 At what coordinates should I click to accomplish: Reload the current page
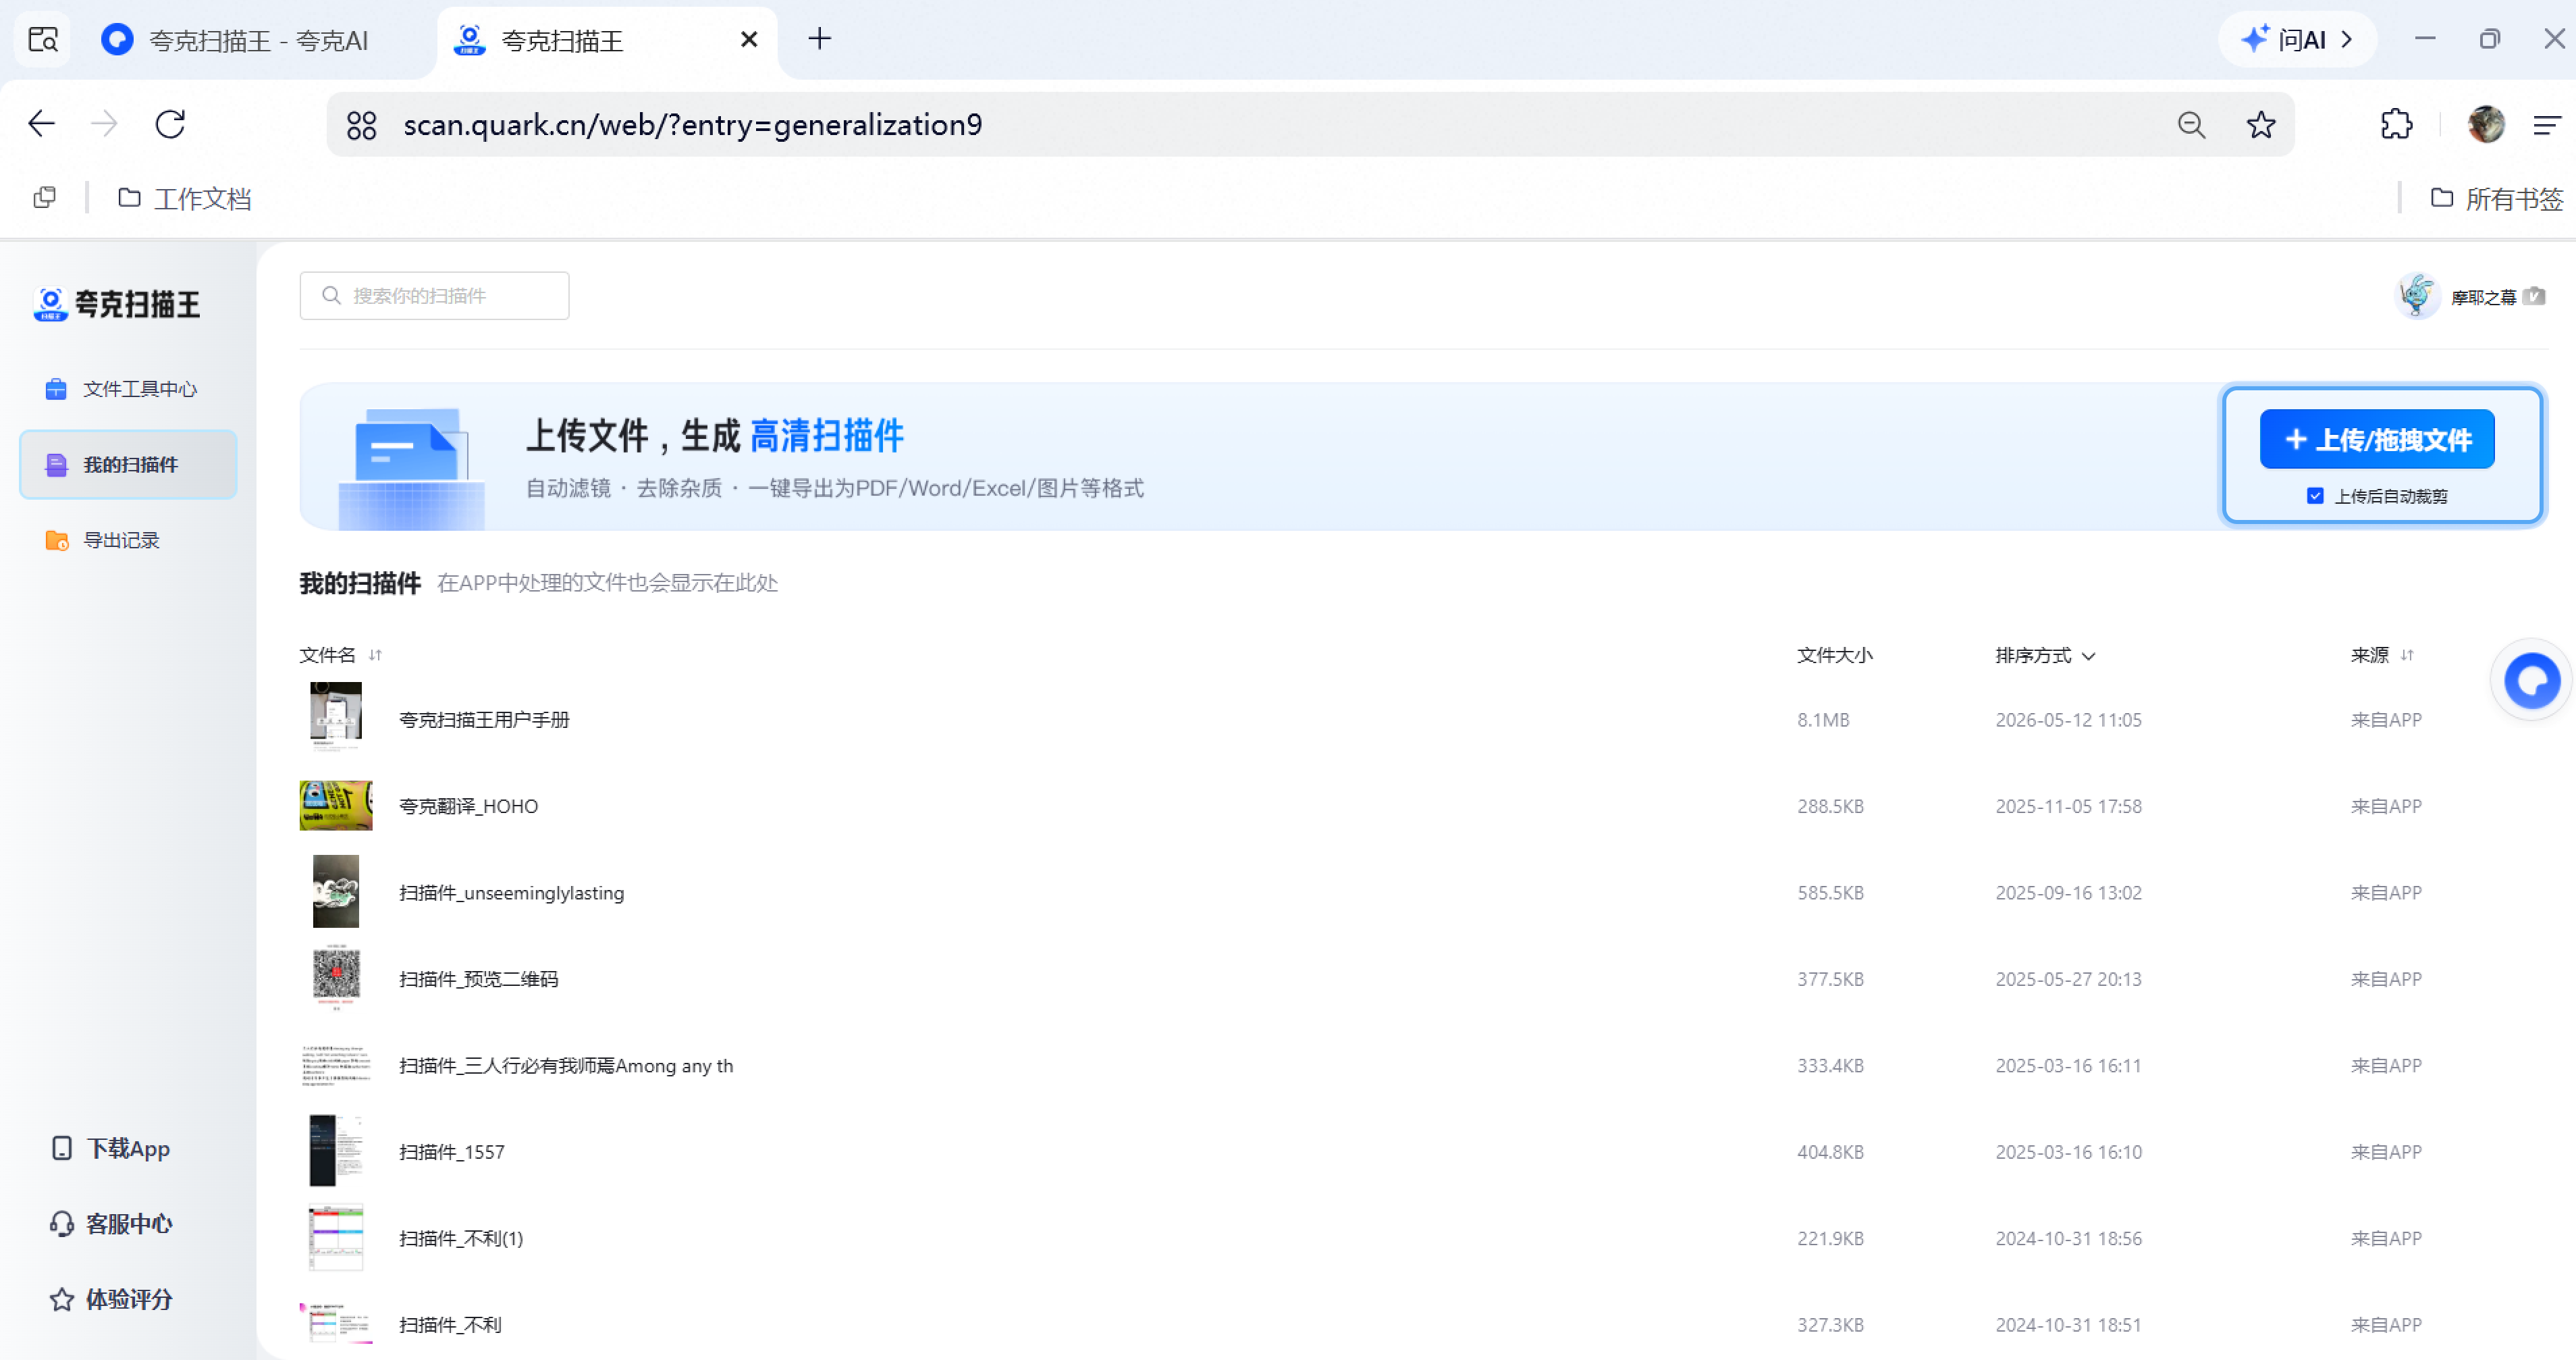pos(170,124)
